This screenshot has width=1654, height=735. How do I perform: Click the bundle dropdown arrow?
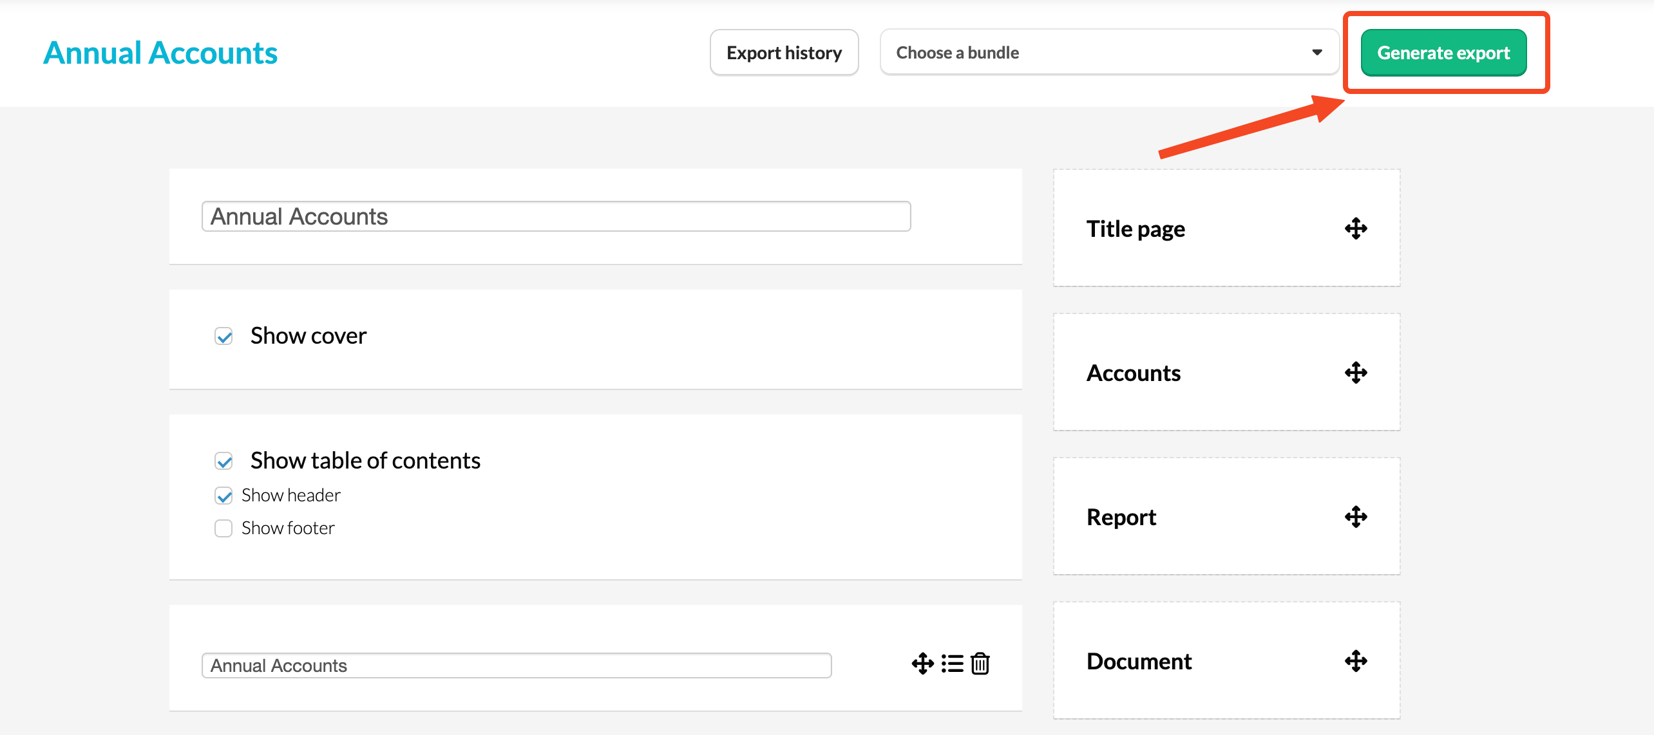tap(1317, 53)
